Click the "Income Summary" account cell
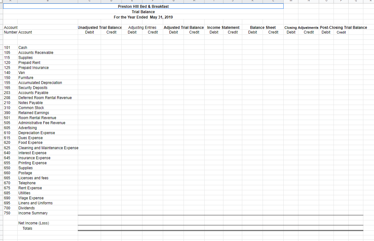This screenshot has height=241, width=374. (33, 213)
